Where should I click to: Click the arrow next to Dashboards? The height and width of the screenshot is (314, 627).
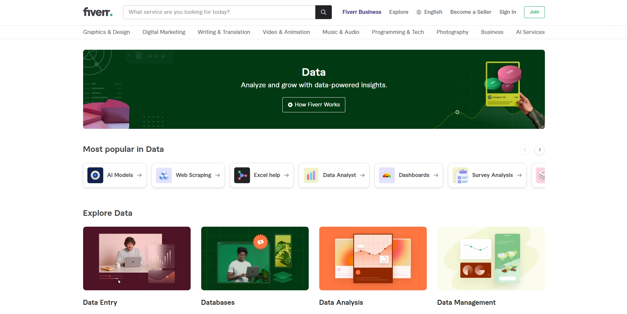pyautogui.click(x=436, y=175)
